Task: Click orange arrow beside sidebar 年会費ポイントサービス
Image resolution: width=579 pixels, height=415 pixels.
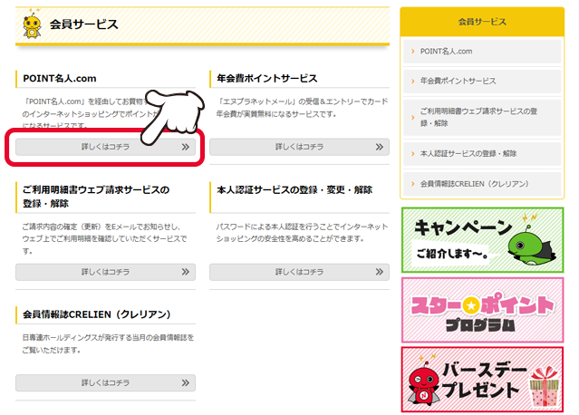Action: [413, 81]
